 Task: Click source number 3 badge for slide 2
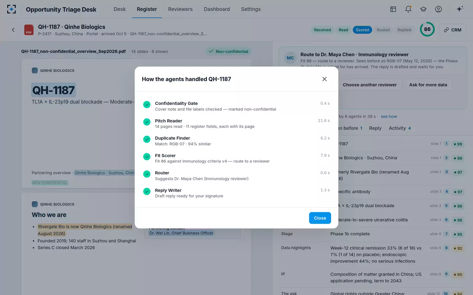pos(446,172)
